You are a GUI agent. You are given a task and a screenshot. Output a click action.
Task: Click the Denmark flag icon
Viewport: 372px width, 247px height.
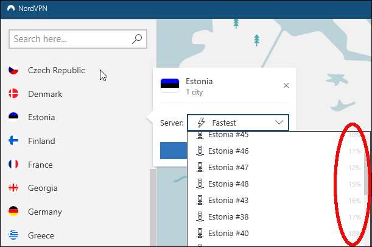coord(13,94)
